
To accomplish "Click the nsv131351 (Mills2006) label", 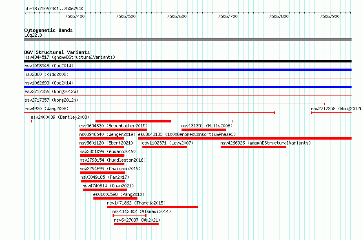I will [x=207, y=126].
